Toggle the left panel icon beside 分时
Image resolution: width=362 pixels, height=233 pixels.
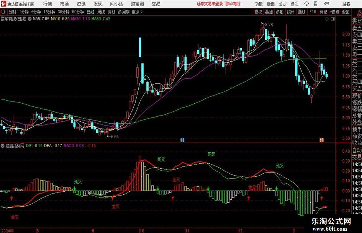tap(3, 12)
